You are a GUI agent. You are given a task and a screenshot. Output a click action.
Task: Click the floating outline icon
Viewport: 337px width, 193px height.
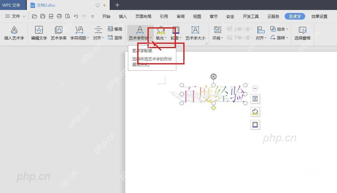(x=255, y=125)
